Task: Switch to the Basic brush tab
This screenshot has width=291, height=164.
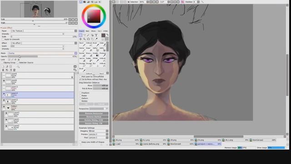Action: [87, 31]
